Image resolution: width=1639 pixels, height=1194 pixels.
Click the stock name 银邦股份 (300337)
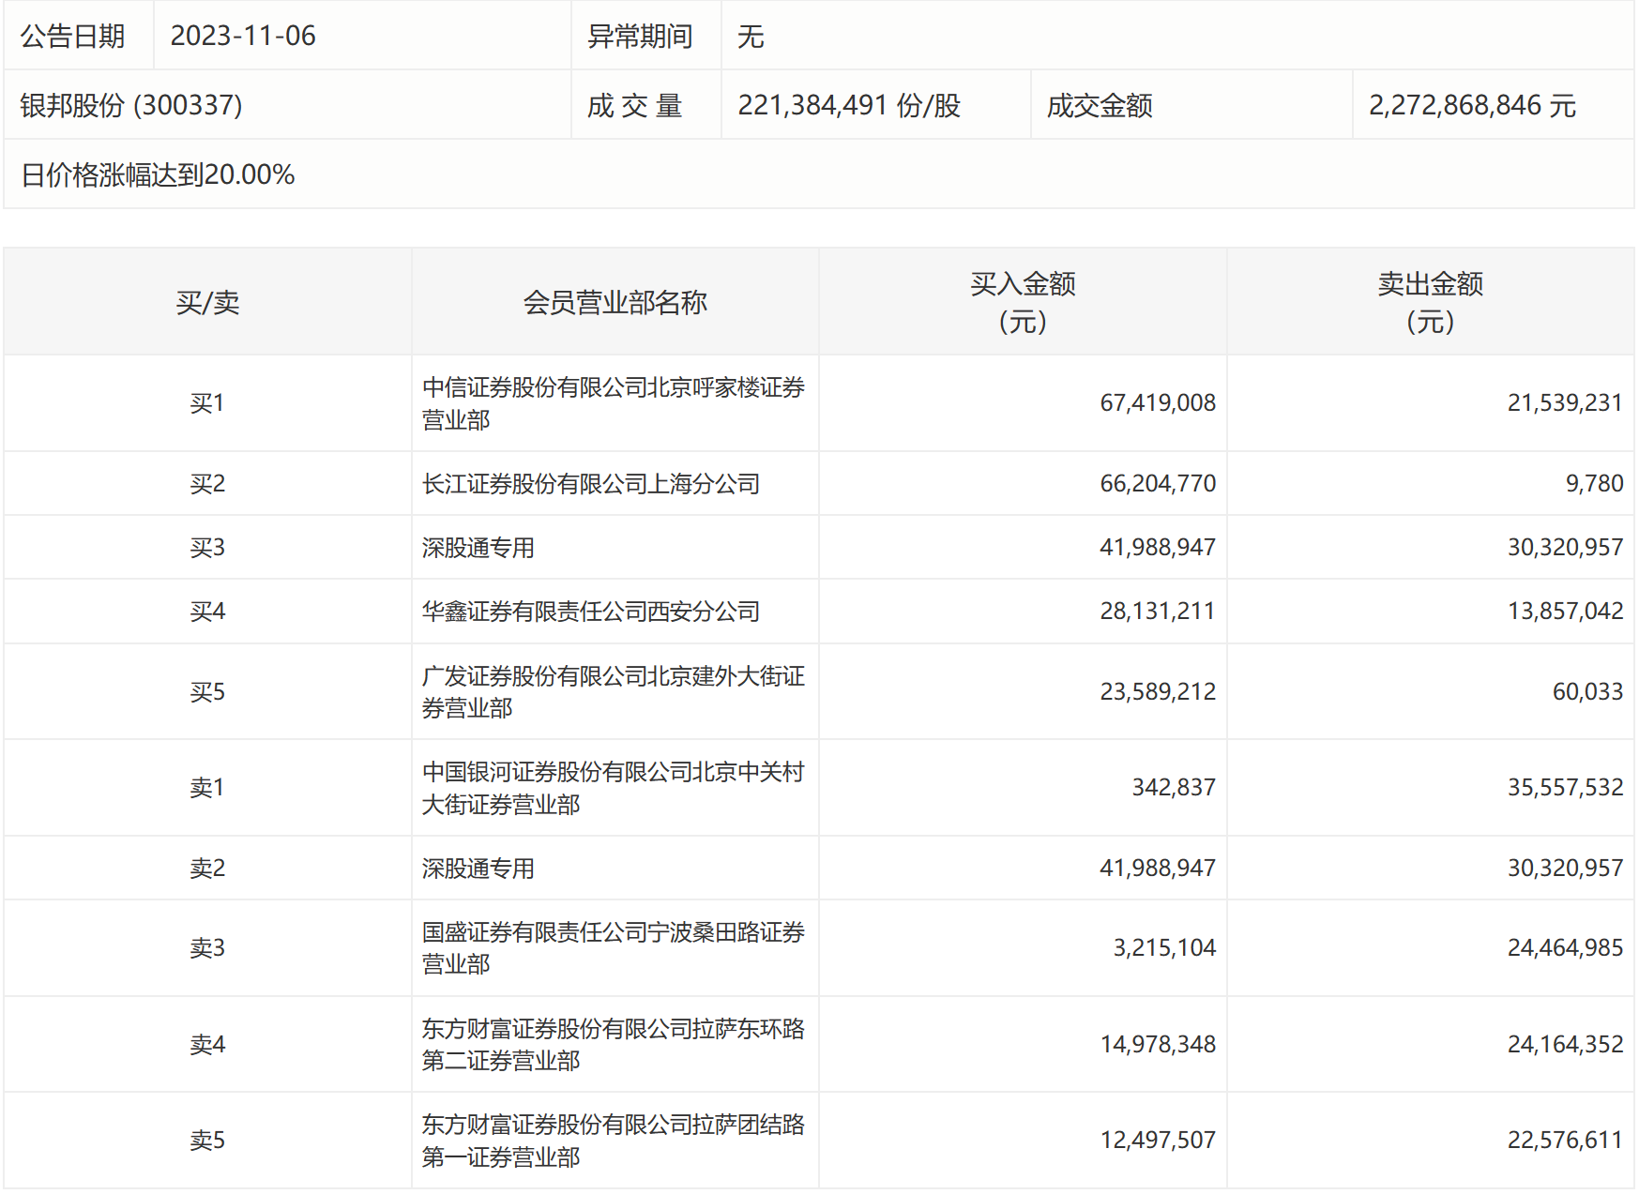tap(131, 105)
